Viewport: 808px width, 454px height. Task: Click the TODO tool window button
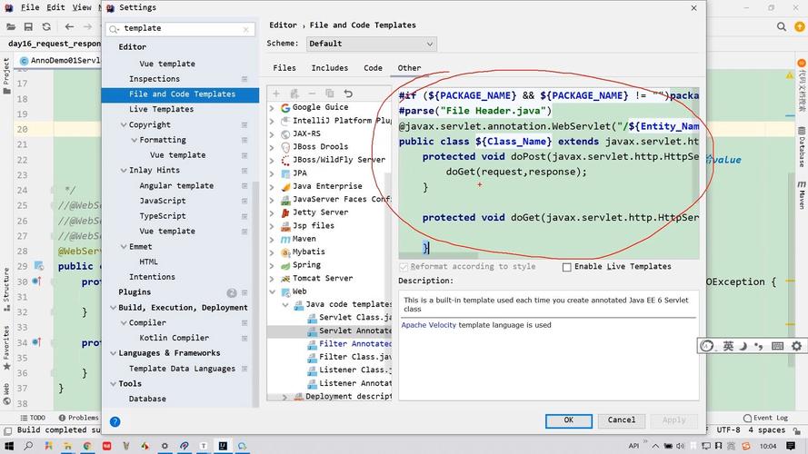[33, 418]
